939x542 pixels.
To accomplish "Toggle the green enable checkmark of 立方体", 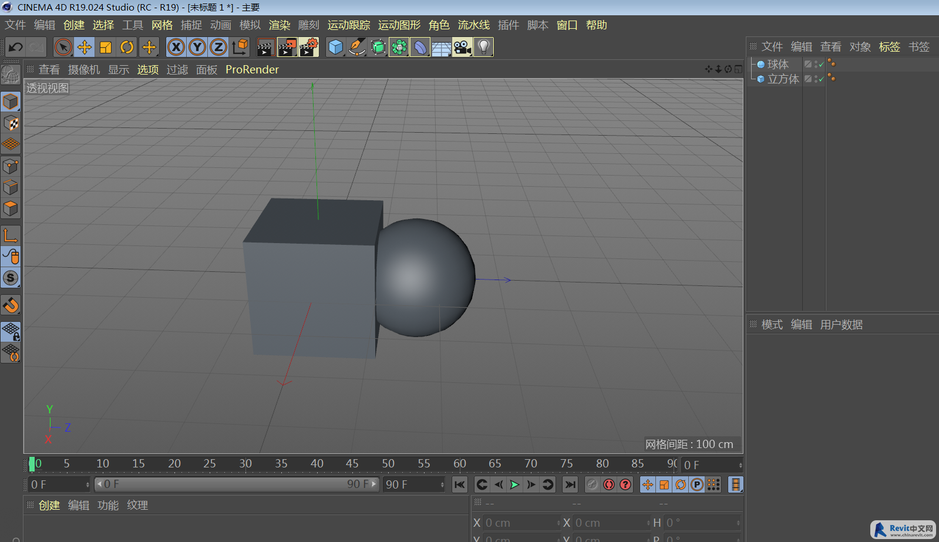I will 821,79.
